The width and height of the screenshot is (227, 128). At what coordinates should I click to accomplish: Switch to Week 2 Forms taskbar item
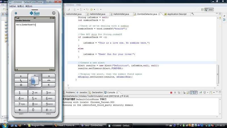coord(66,125)
